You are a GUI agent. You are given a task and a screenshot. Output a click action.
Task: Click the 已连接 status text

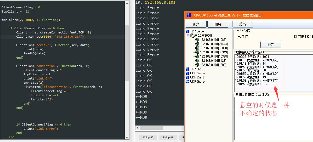coord(243,37)
